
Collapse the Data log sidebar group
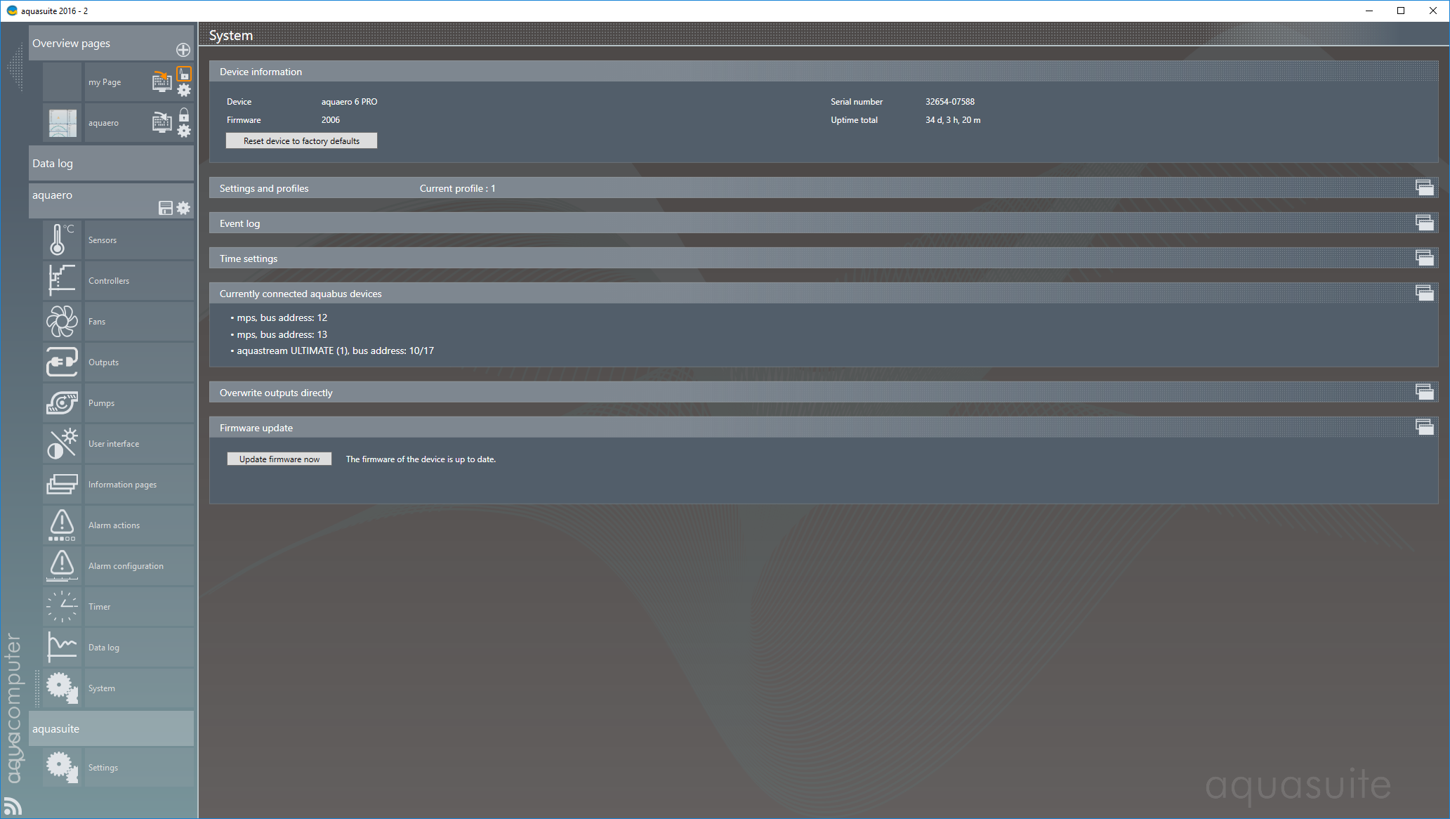(111, 163)
